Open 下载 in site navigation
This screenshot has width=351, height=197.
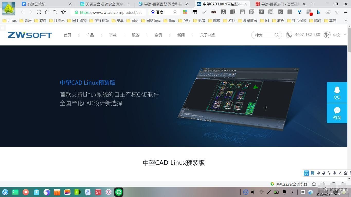113,35
